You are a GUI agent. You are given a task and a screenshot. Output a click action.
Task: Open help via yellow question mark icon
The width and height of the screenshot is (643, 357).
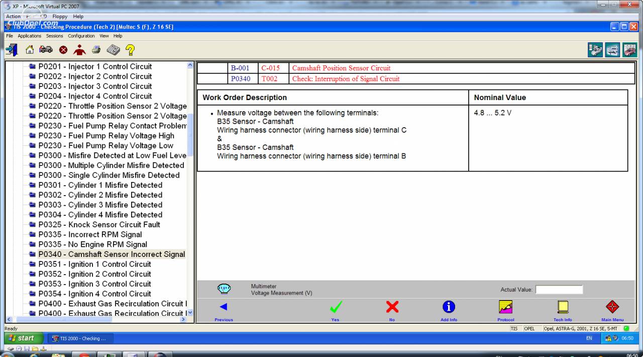[130, 50]
